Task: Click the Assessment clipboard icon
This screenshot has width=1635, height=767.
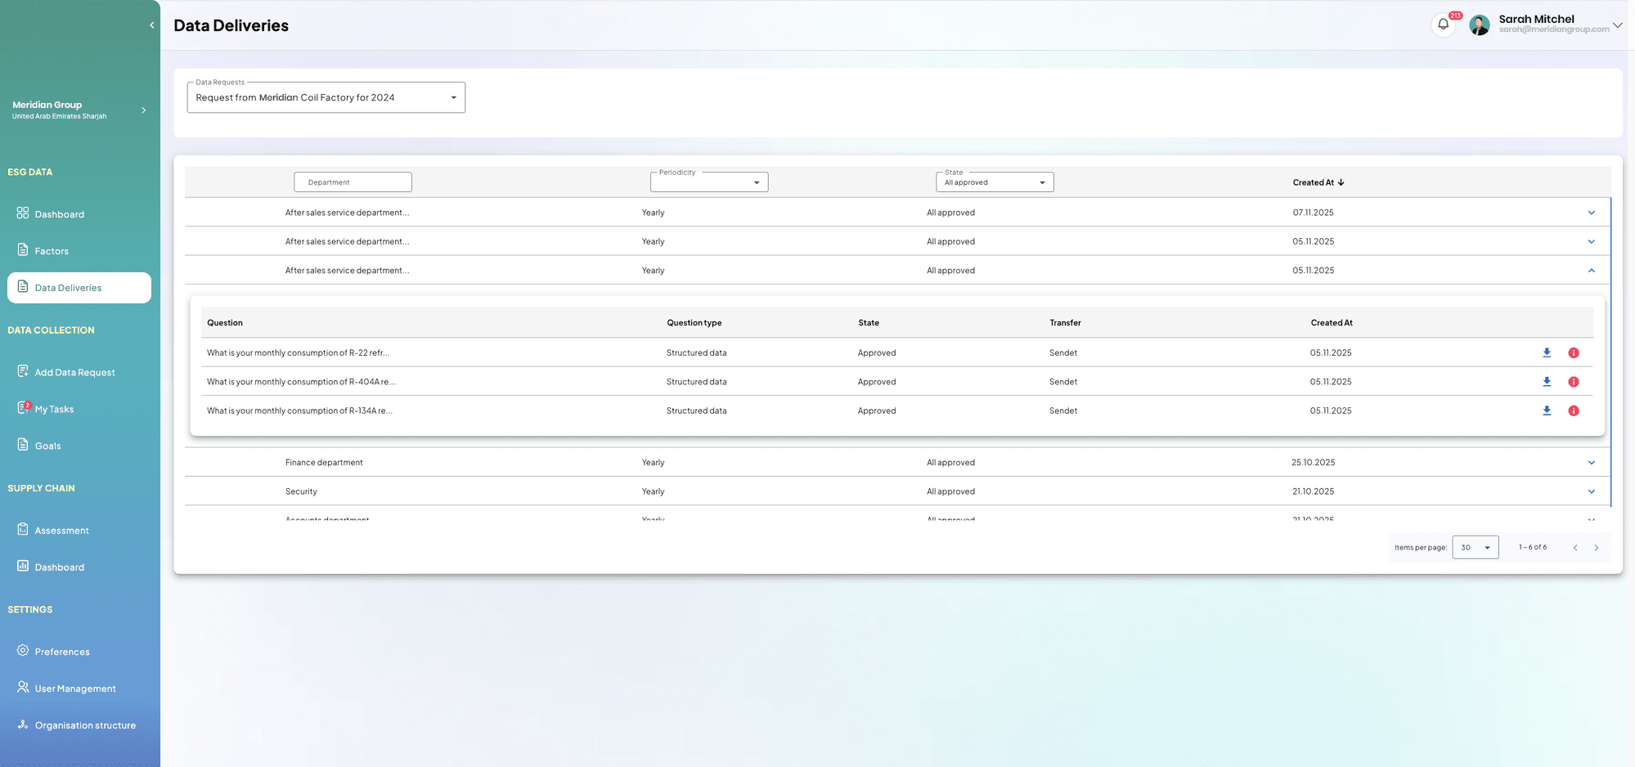Action: tap(23, 528)
